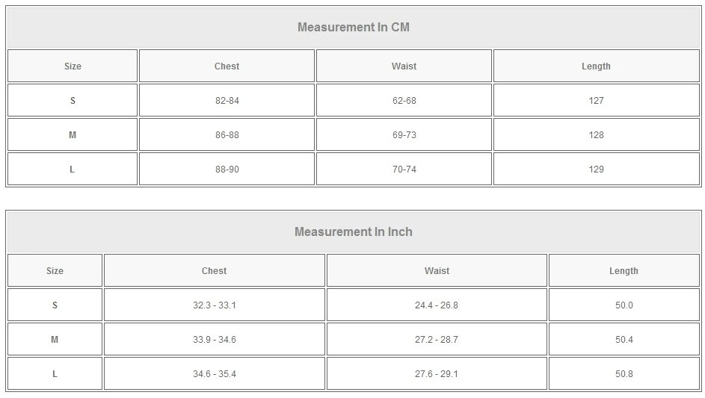The height and width of the screenshot is (398, 705).
Task: Select the Waist header in the Inch table
Action: coord(437,271)
